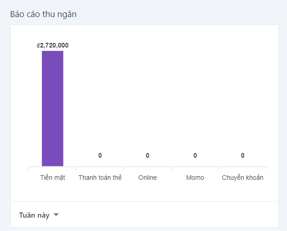This screenshot has width=287, height=231.
Task: Click the Online category label
Action: [x=148, y=178]
